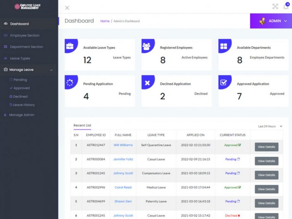292x219 pixels.
Task: Open Employee Section in sidebar
Action: 24,35
